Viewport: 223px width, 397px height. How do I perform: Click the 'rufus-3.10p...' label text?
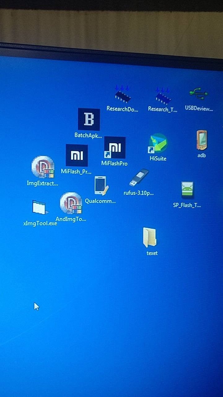coord(139,193)
